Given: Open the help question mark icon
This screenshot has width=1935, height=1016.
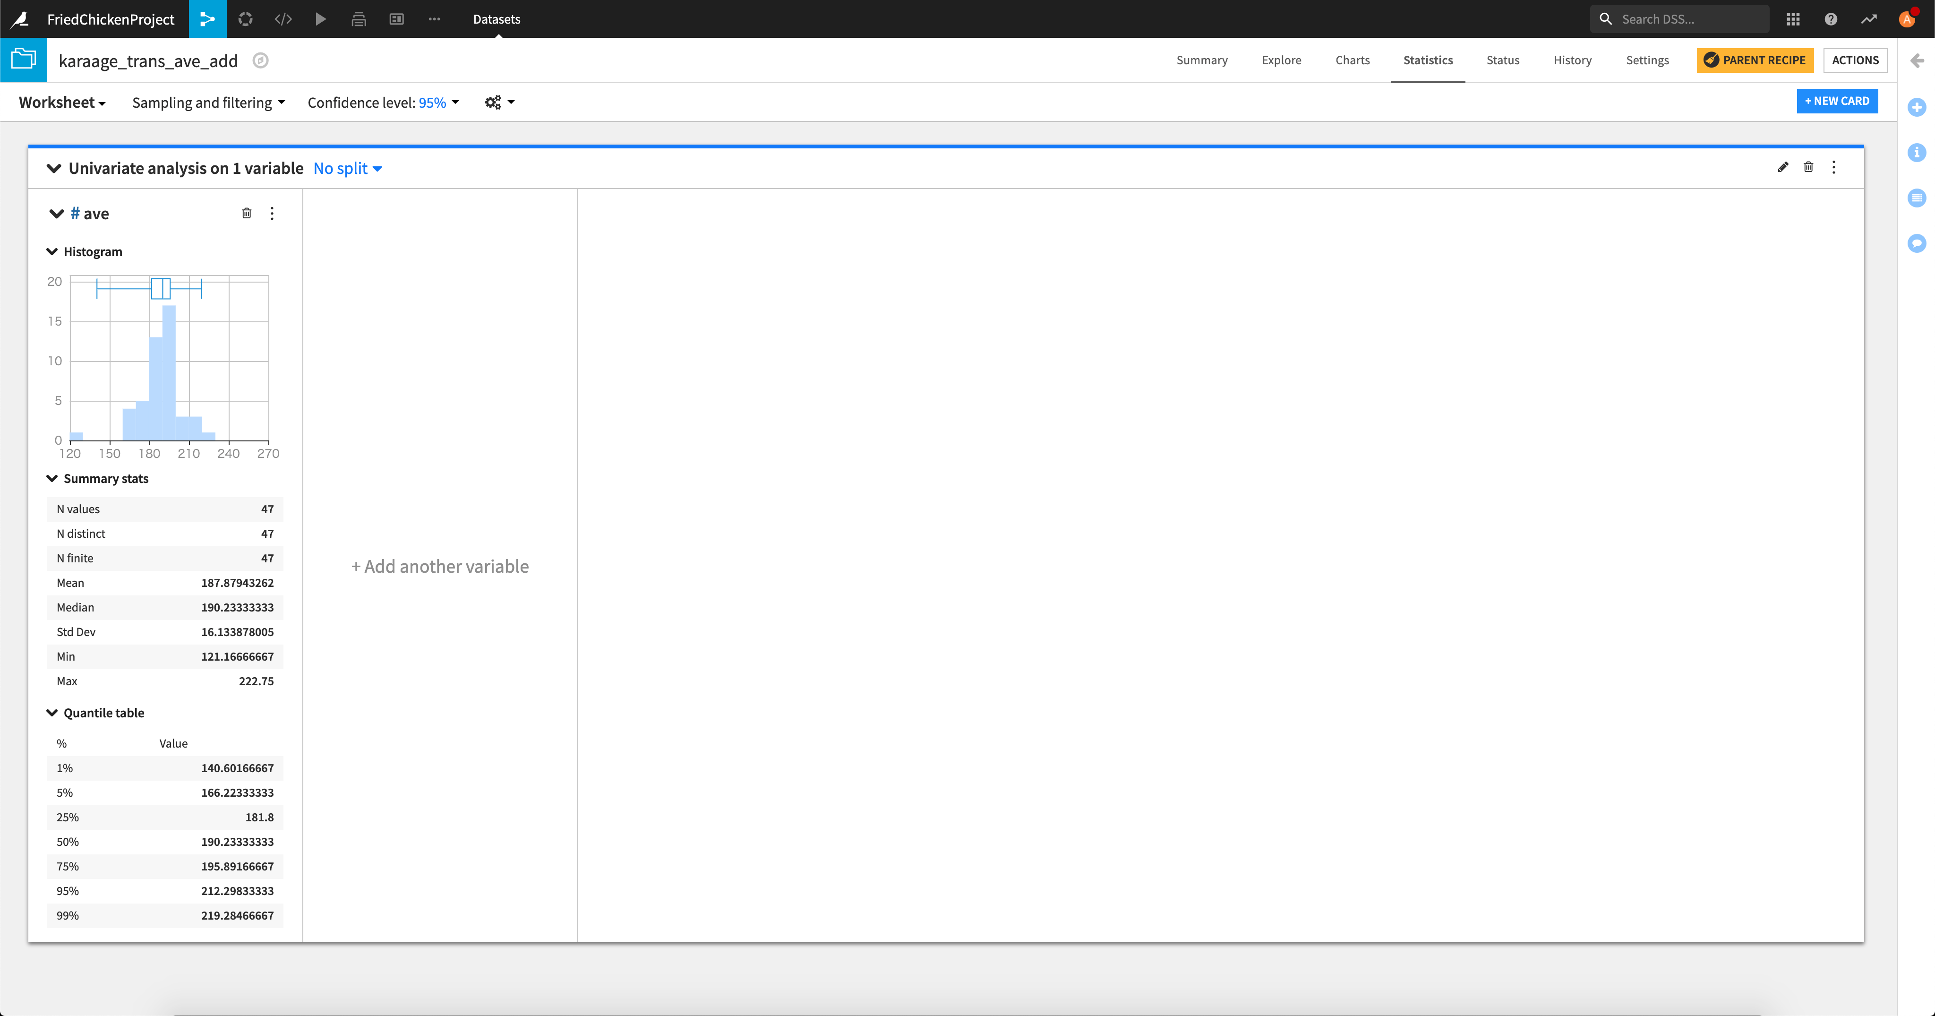Looking at the screenshot, I should pos(1831,19).
